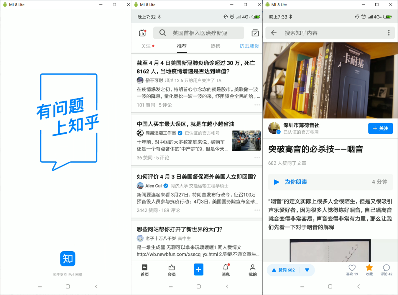Tap Android home button in middle window

[x=198, y=286]
